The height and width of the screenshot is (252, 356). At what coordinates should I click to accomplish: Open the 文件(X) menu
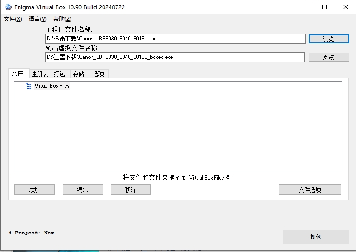click(x=13, y=19)
